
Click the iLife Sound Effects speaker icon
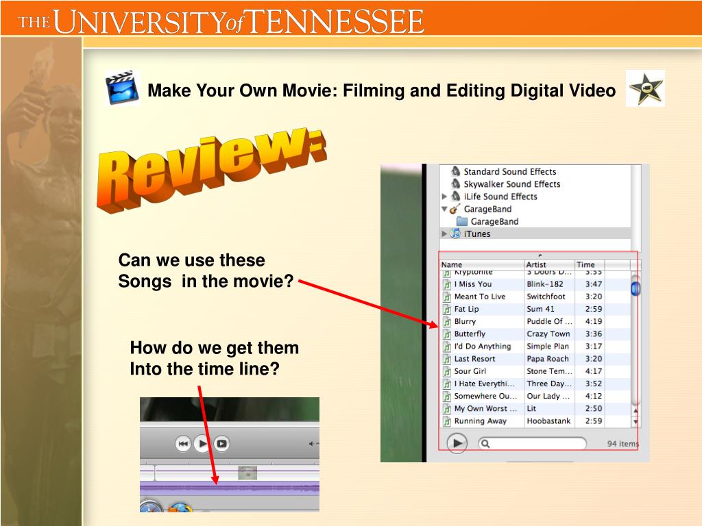click(x=456, y=196)
